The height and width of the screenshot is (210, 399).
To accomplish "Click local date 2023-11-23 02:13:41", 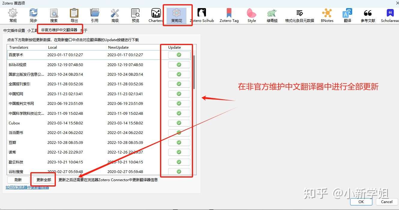I will point(65,94).
